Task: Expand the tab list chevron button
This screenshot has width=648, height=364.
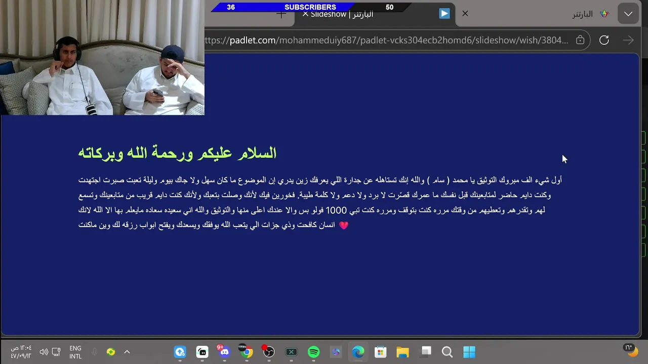Action: tap(628, 14)
